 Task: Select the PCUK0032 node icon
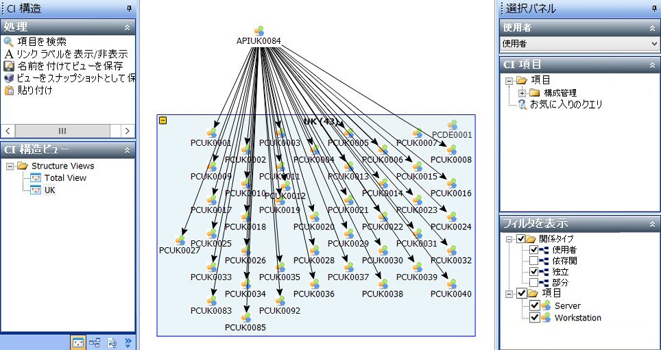[451, 251]
